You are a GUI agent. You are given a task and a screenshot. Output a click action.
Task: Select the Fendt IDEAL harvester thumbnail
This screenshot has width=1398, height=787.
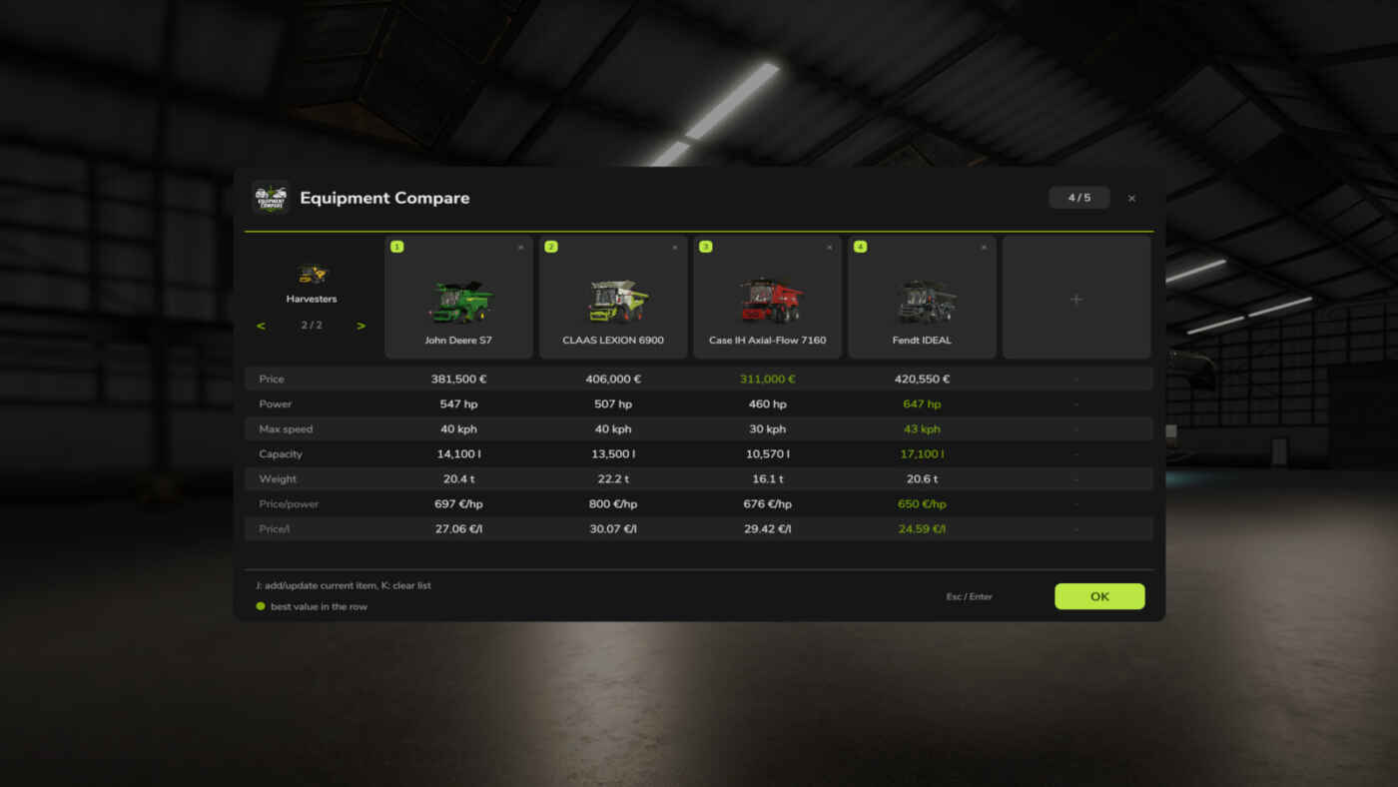tap(926, 302)
